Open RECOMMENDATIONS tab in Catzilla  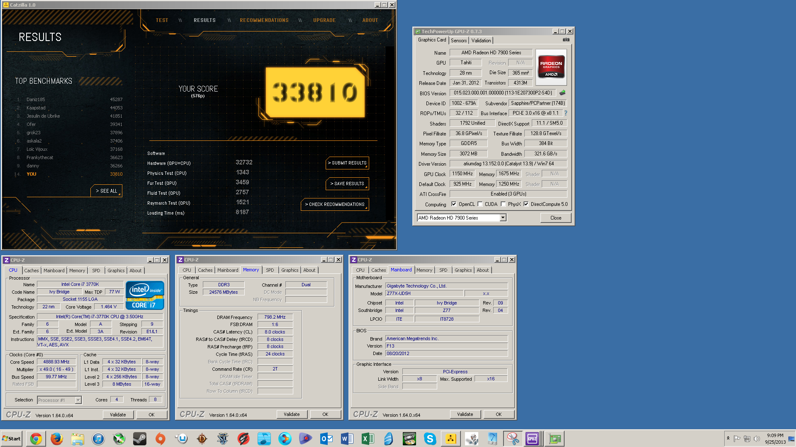264,20
